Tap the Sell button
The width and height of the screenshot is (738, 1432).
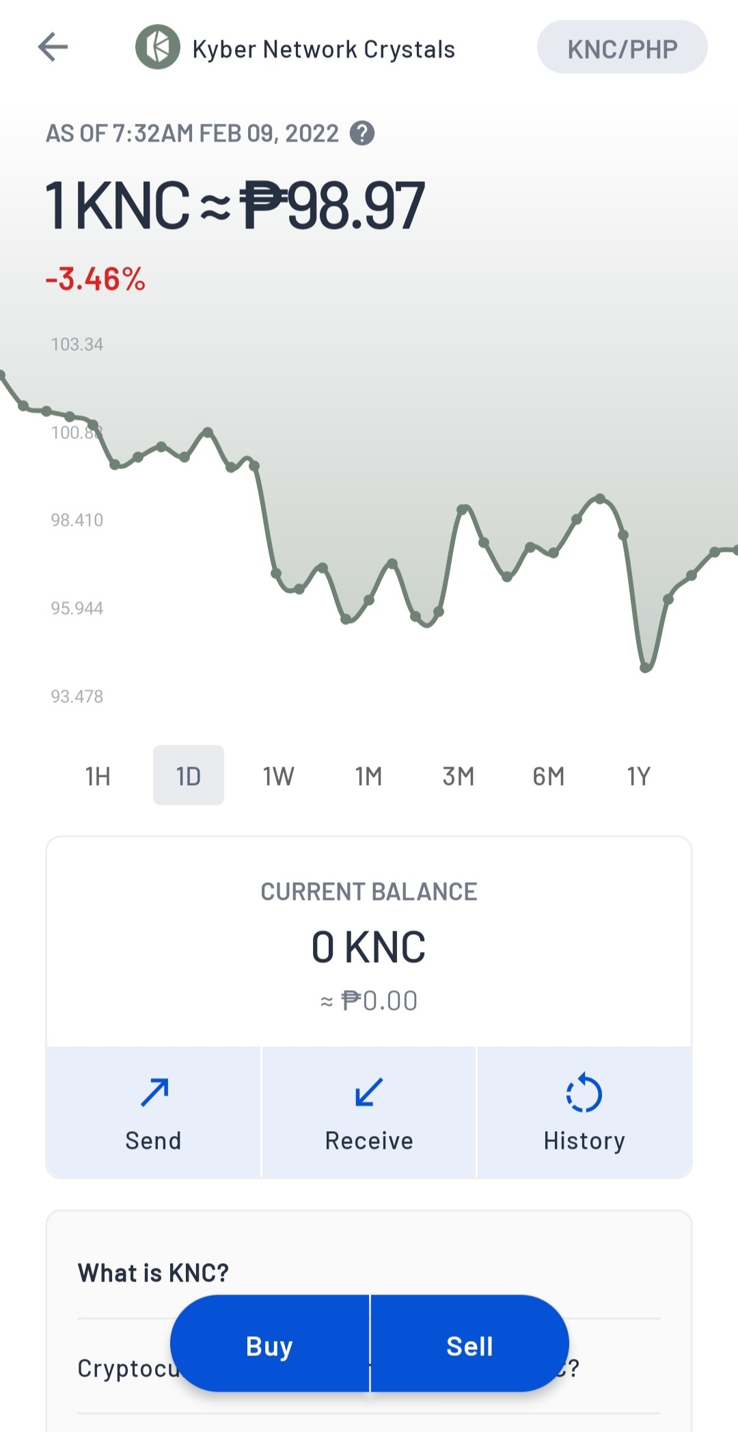(470, 1344)
